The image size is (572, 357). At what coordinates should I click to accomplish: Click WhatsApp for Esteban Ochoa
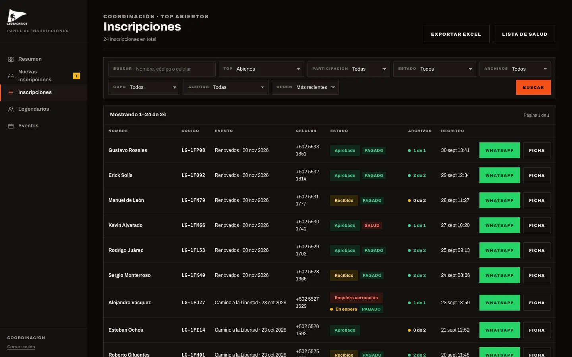pyautogui.click(x=500, y=330)
